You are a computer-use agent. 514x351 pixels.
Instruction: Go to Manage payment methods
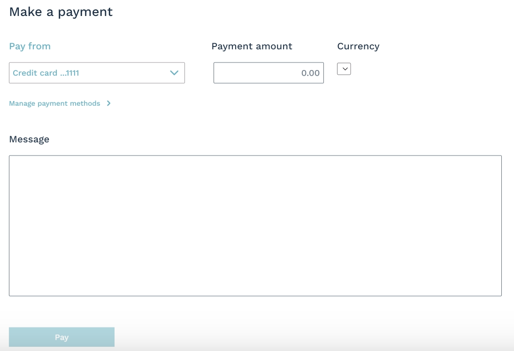tap(54, 103)
